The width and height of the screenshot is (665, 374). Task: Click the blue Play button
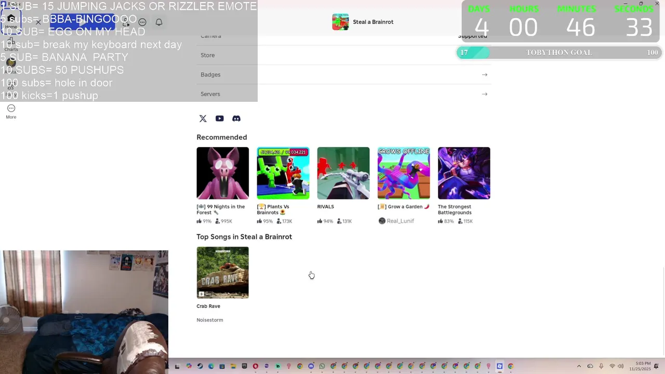[82, 22]
